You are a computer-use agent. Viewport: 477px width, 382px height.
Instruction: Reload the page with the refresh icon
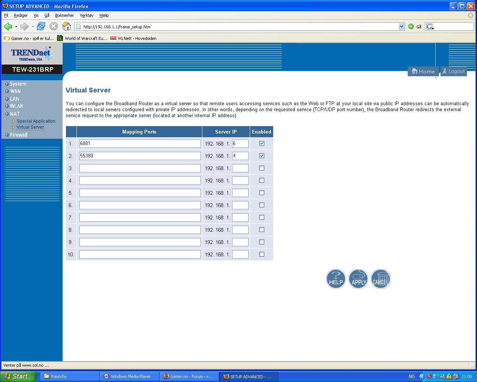click(x=41, y=26)
